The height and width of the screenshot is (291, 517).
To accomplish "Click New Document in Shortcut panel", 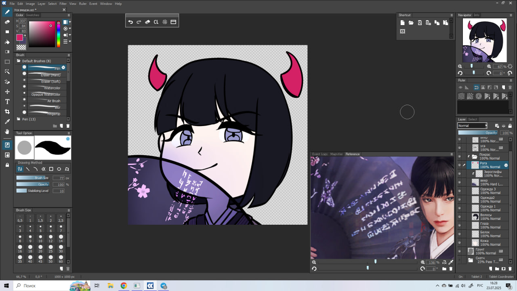I will coord(402,23).
